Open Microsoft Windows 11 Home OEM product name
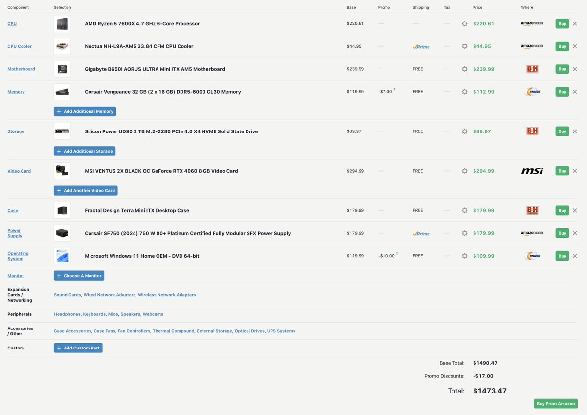Image resolution: width=587 pixels, height=415 pixels. (142, 256)
